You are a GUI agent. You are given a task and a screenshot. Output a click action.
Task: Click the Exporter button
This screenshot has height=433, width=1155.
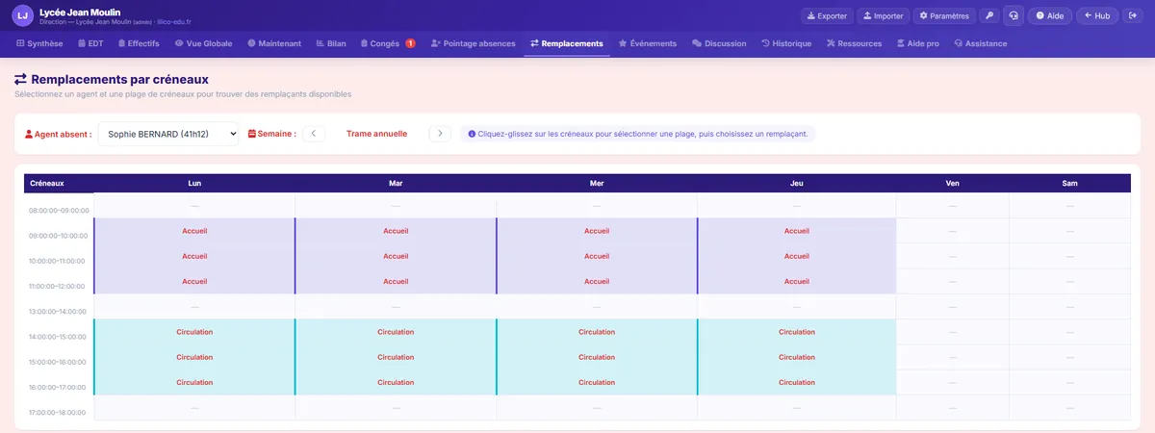[827, 15]
